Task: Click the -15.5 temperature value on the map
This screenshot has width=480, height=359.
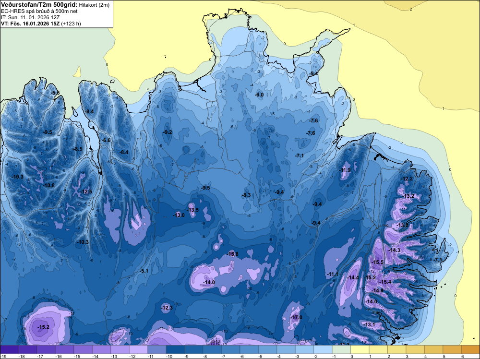Action: (377, 262)
